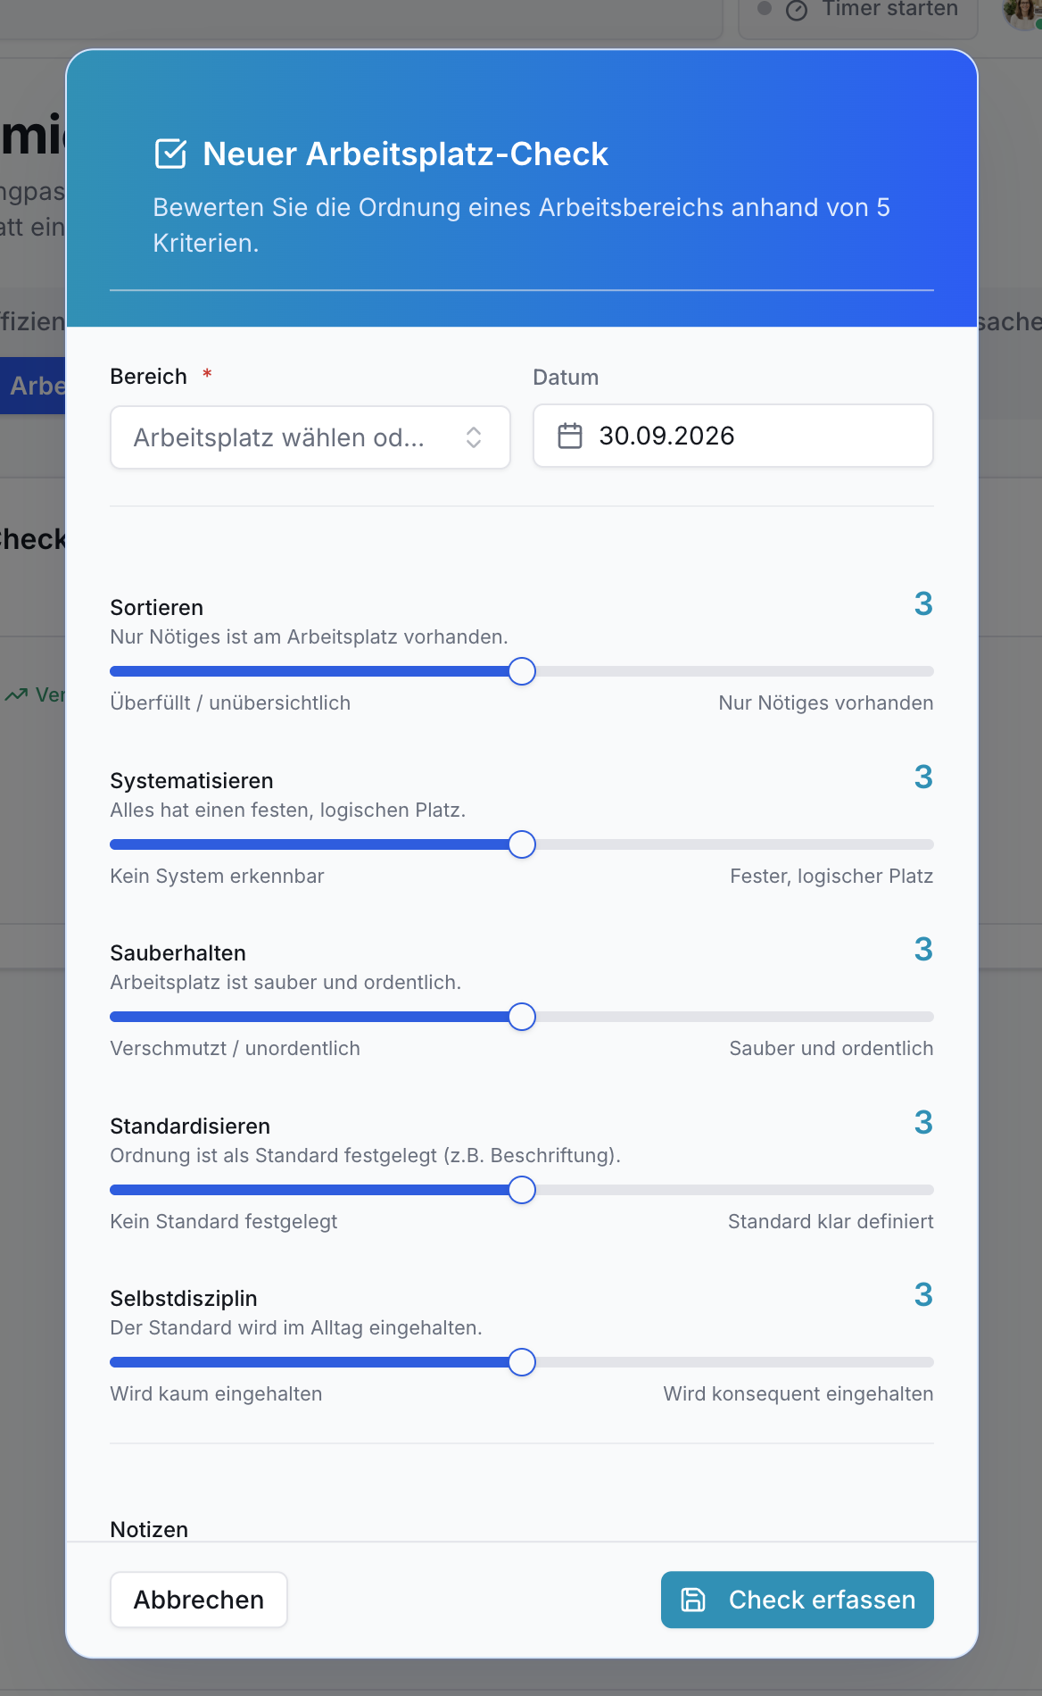Click the Sauberhalten score value 3
The height and width of the screenshot is (1696, 1042).
pos(923,950)
